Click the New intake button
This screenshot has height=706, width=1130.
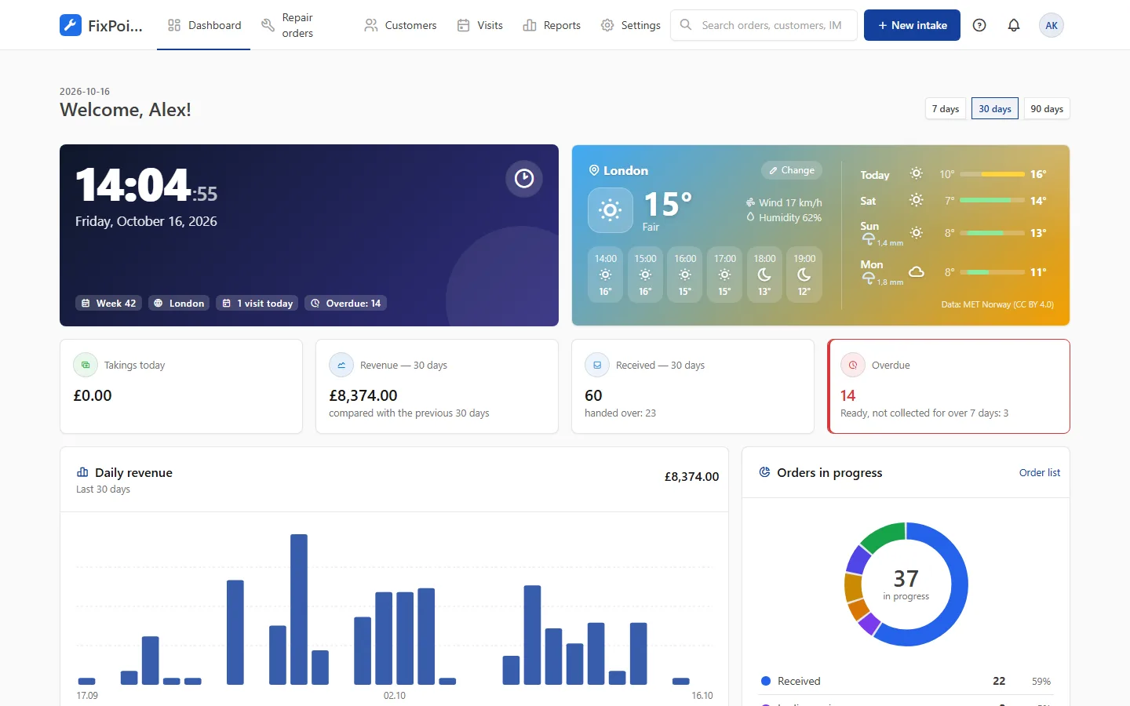(912, 25)
